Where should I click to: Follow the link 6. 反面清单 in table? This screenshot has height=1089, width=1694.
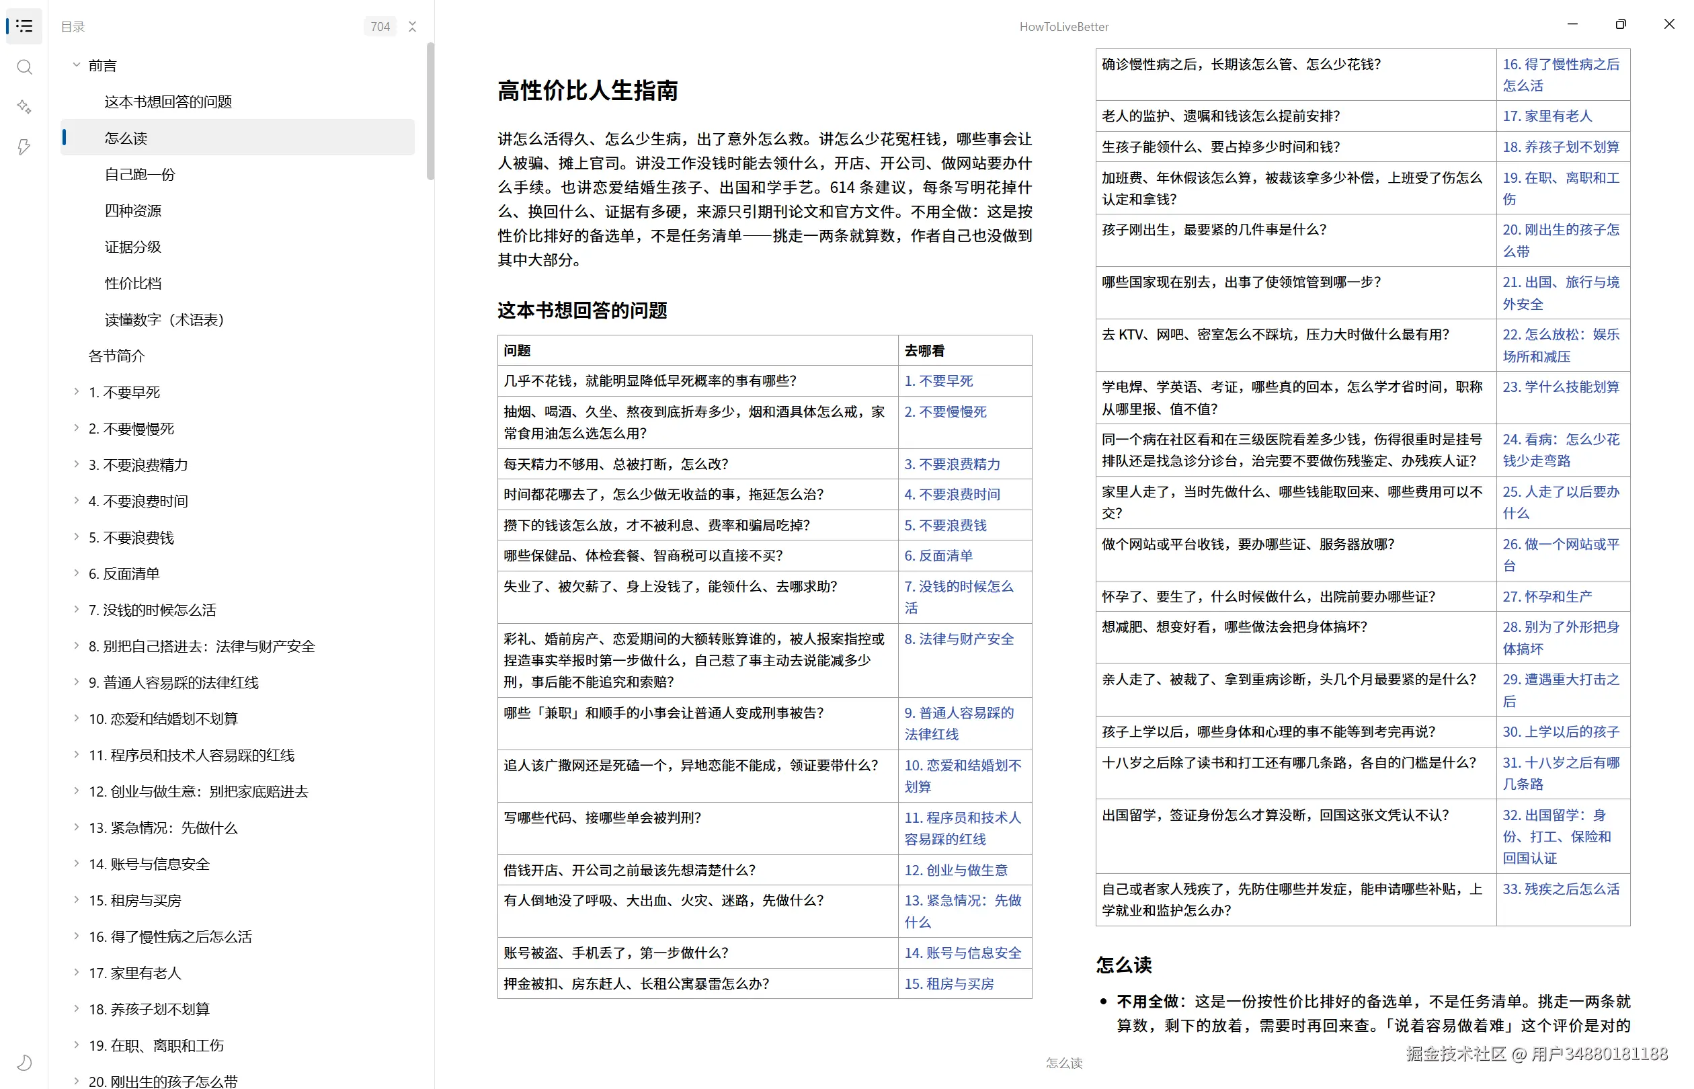pyautogui.click(x=938, y=556)
